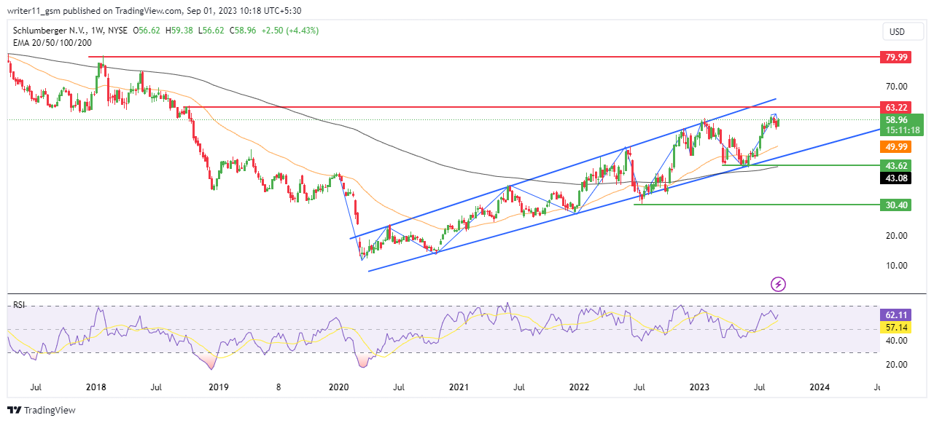
Task: Click the 20.00 price axis tick in the main chart
Action: [896, 236]
